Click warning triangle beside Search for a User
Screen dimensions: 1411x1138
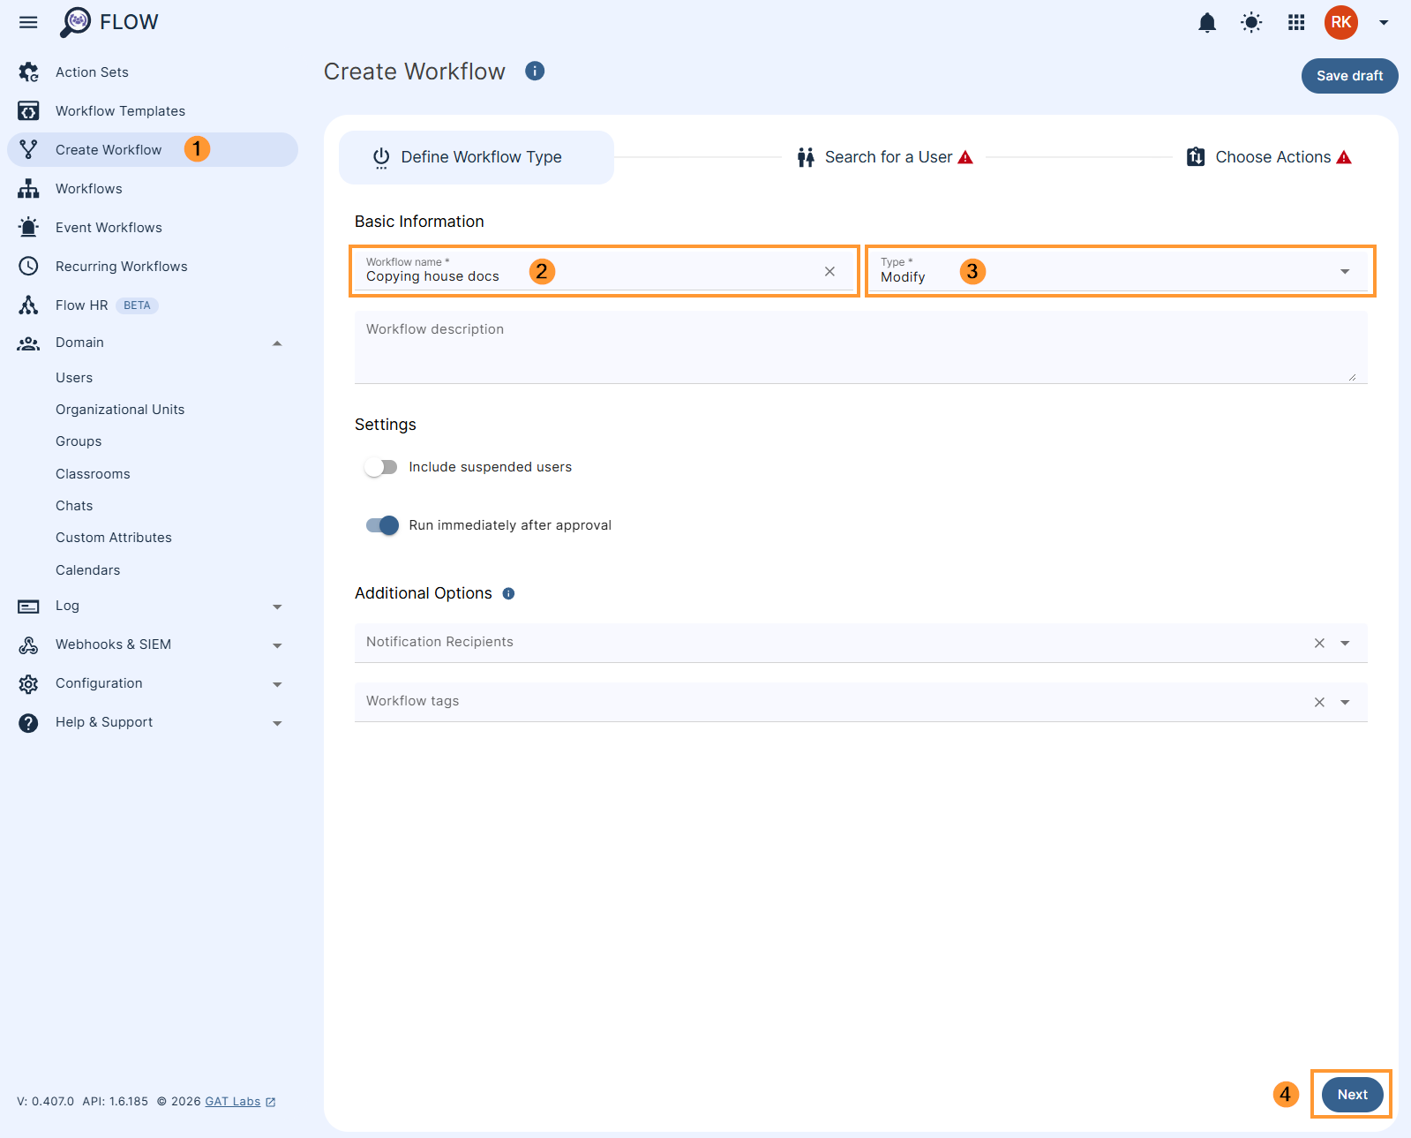coord(965,158)
